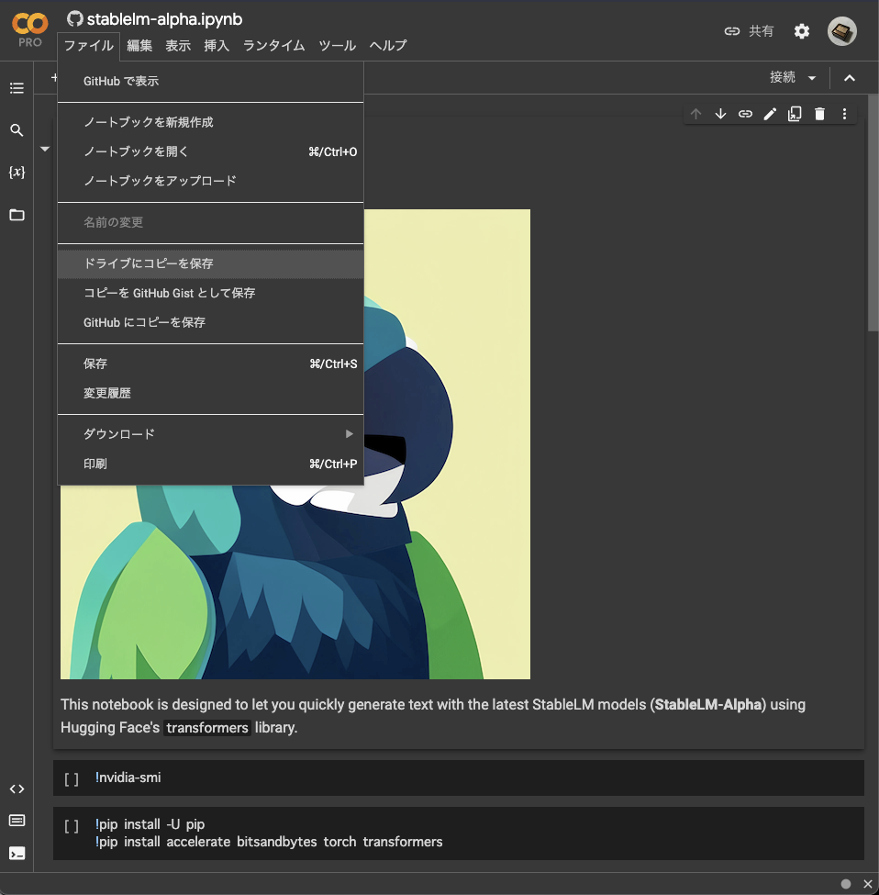The height and width of the screenshot is (895, 879).
Task: Open the ファイル menu
Action: (88, 46)
